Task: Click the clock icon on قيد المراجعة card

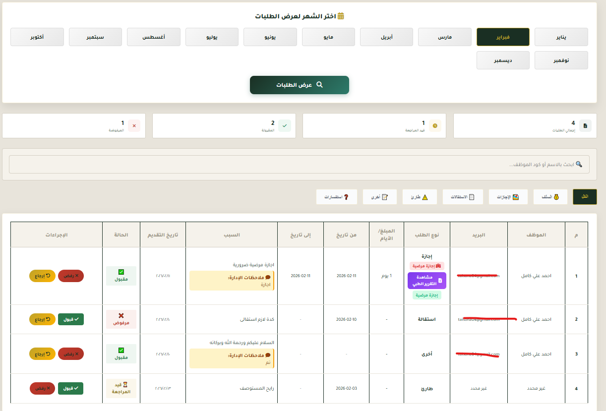Action: point(434,126)
